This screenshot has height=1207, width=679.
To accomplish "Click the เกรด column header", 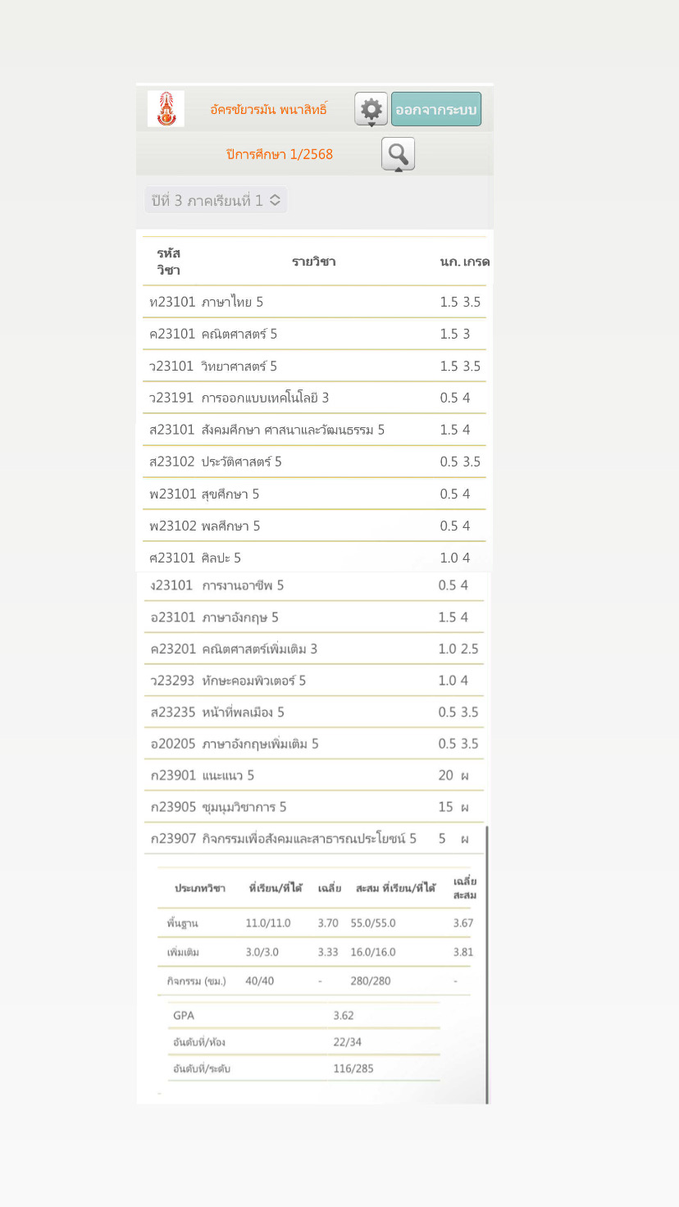I will click(x=476, y=262).
